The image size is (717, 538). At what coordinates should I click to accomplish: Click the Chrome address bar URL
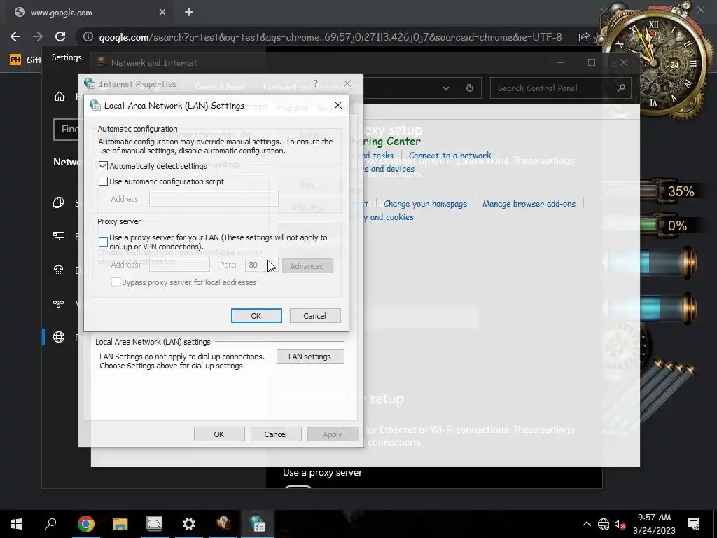point(330,37)
